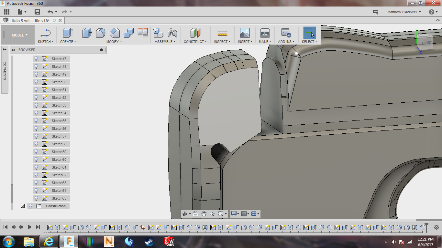Click timeline Play button
This screenshot has height=248, width=442.
29,227
